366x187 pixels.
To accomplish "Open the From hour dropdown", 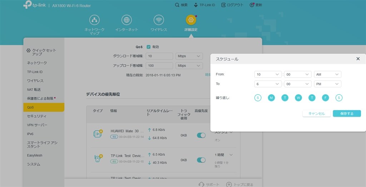I will click(268, 74).
